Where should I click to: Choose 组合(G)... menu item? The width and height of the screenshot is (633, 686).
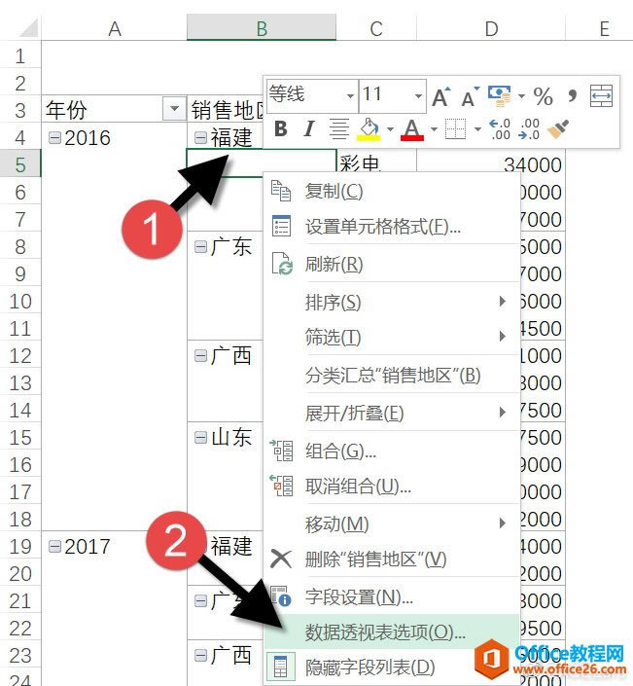[x=392, y=451]
